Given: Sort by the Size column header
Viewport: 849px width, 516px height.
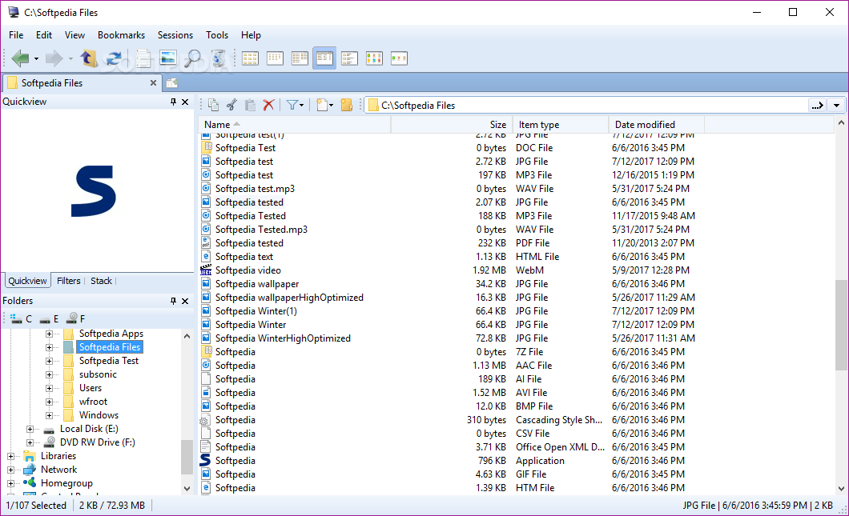Looking at the screenshot, I should [x=452, y=125].
